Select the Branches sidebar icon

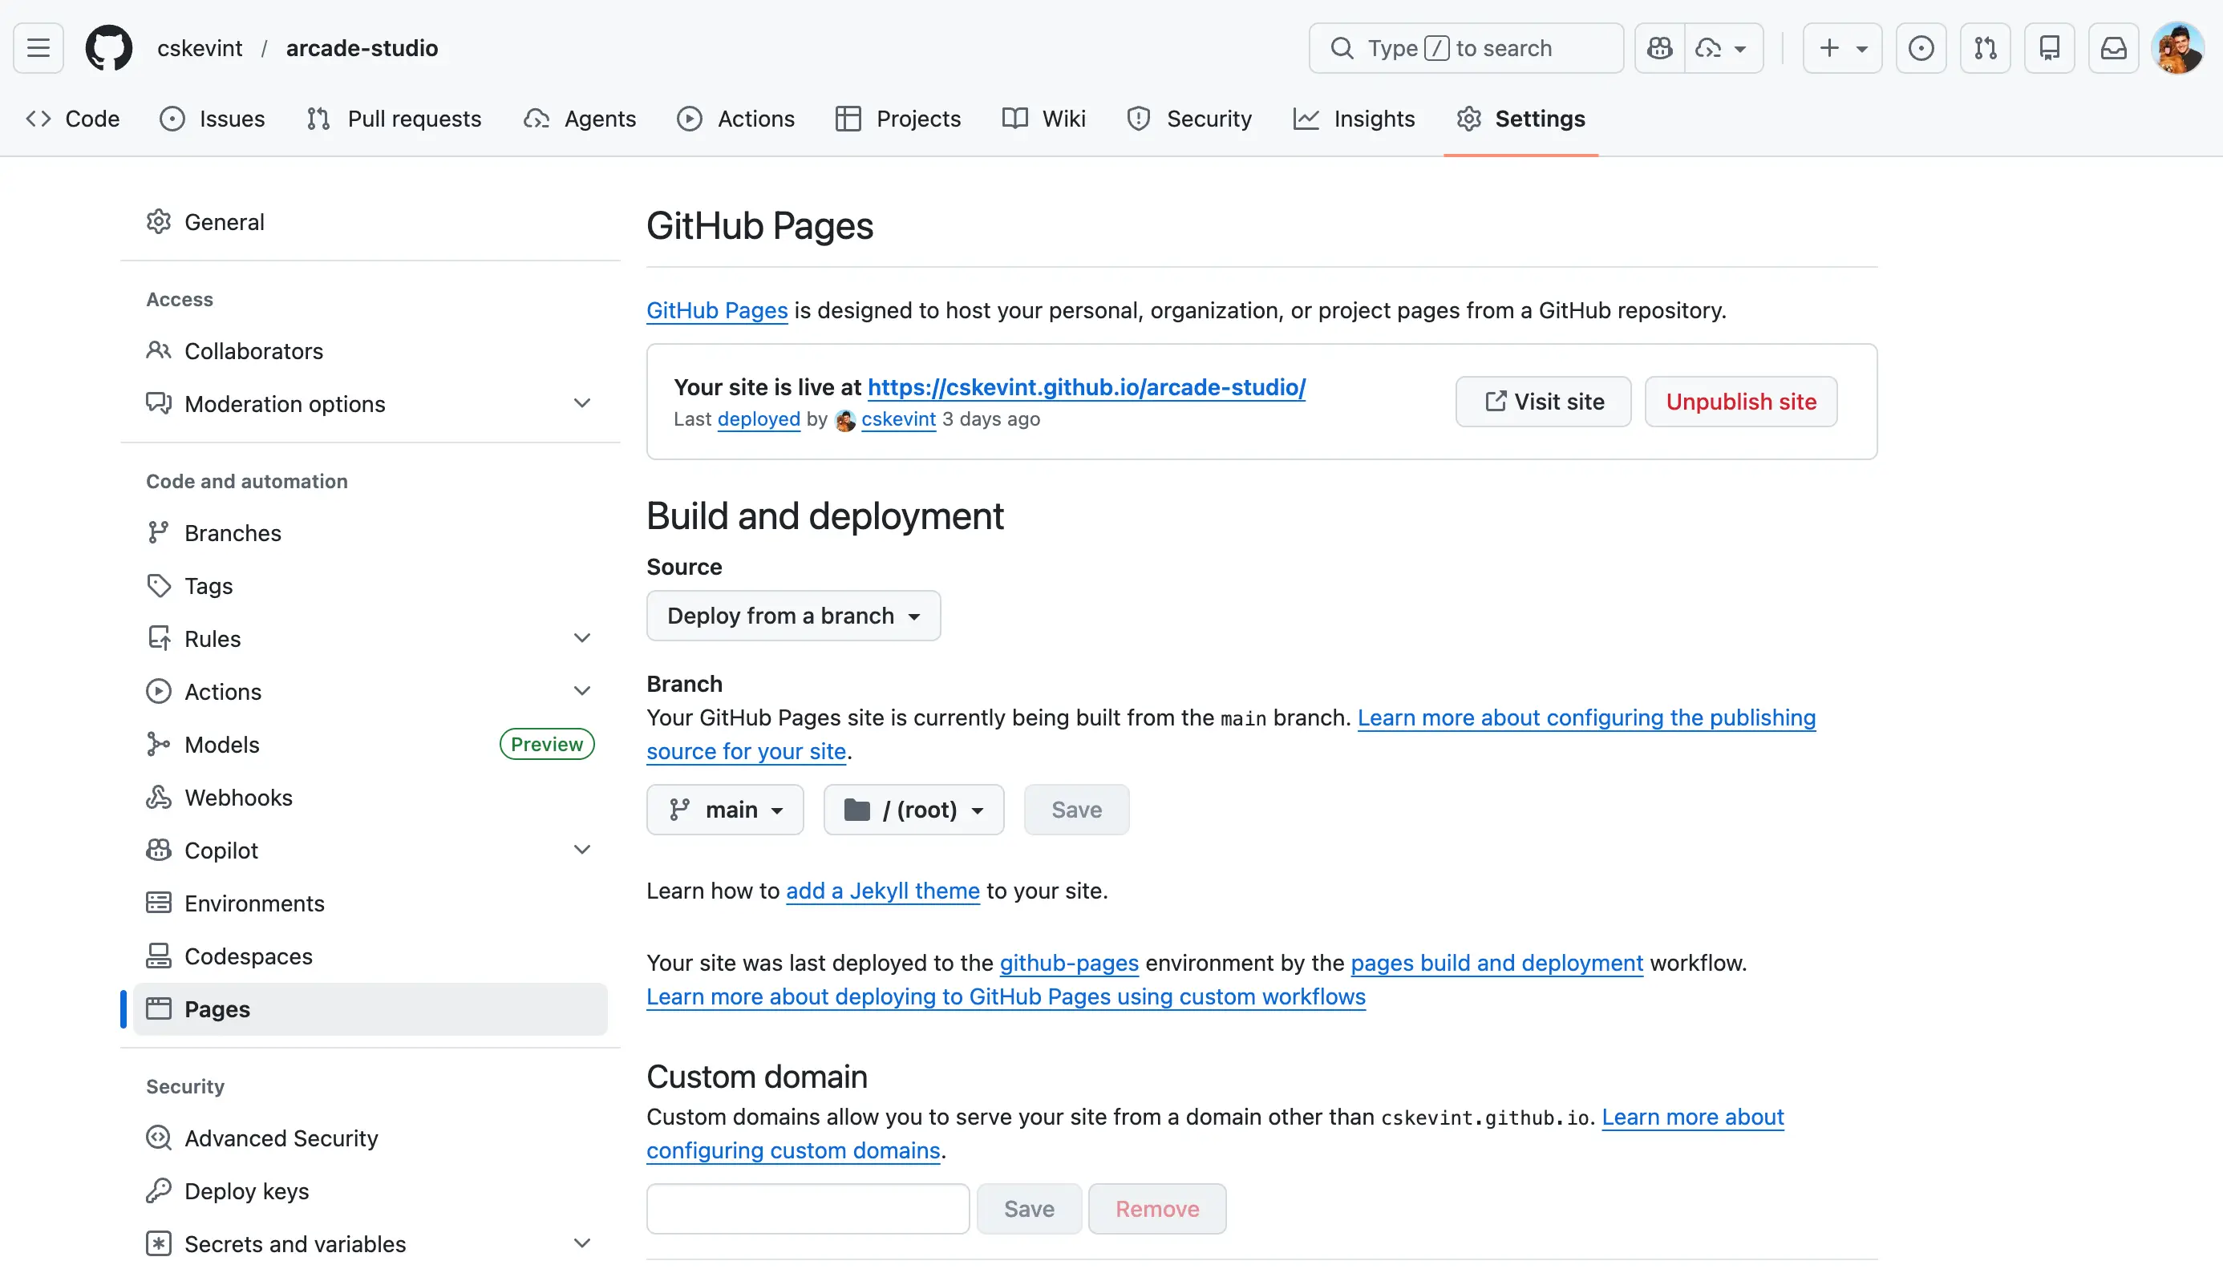point(159,532)
